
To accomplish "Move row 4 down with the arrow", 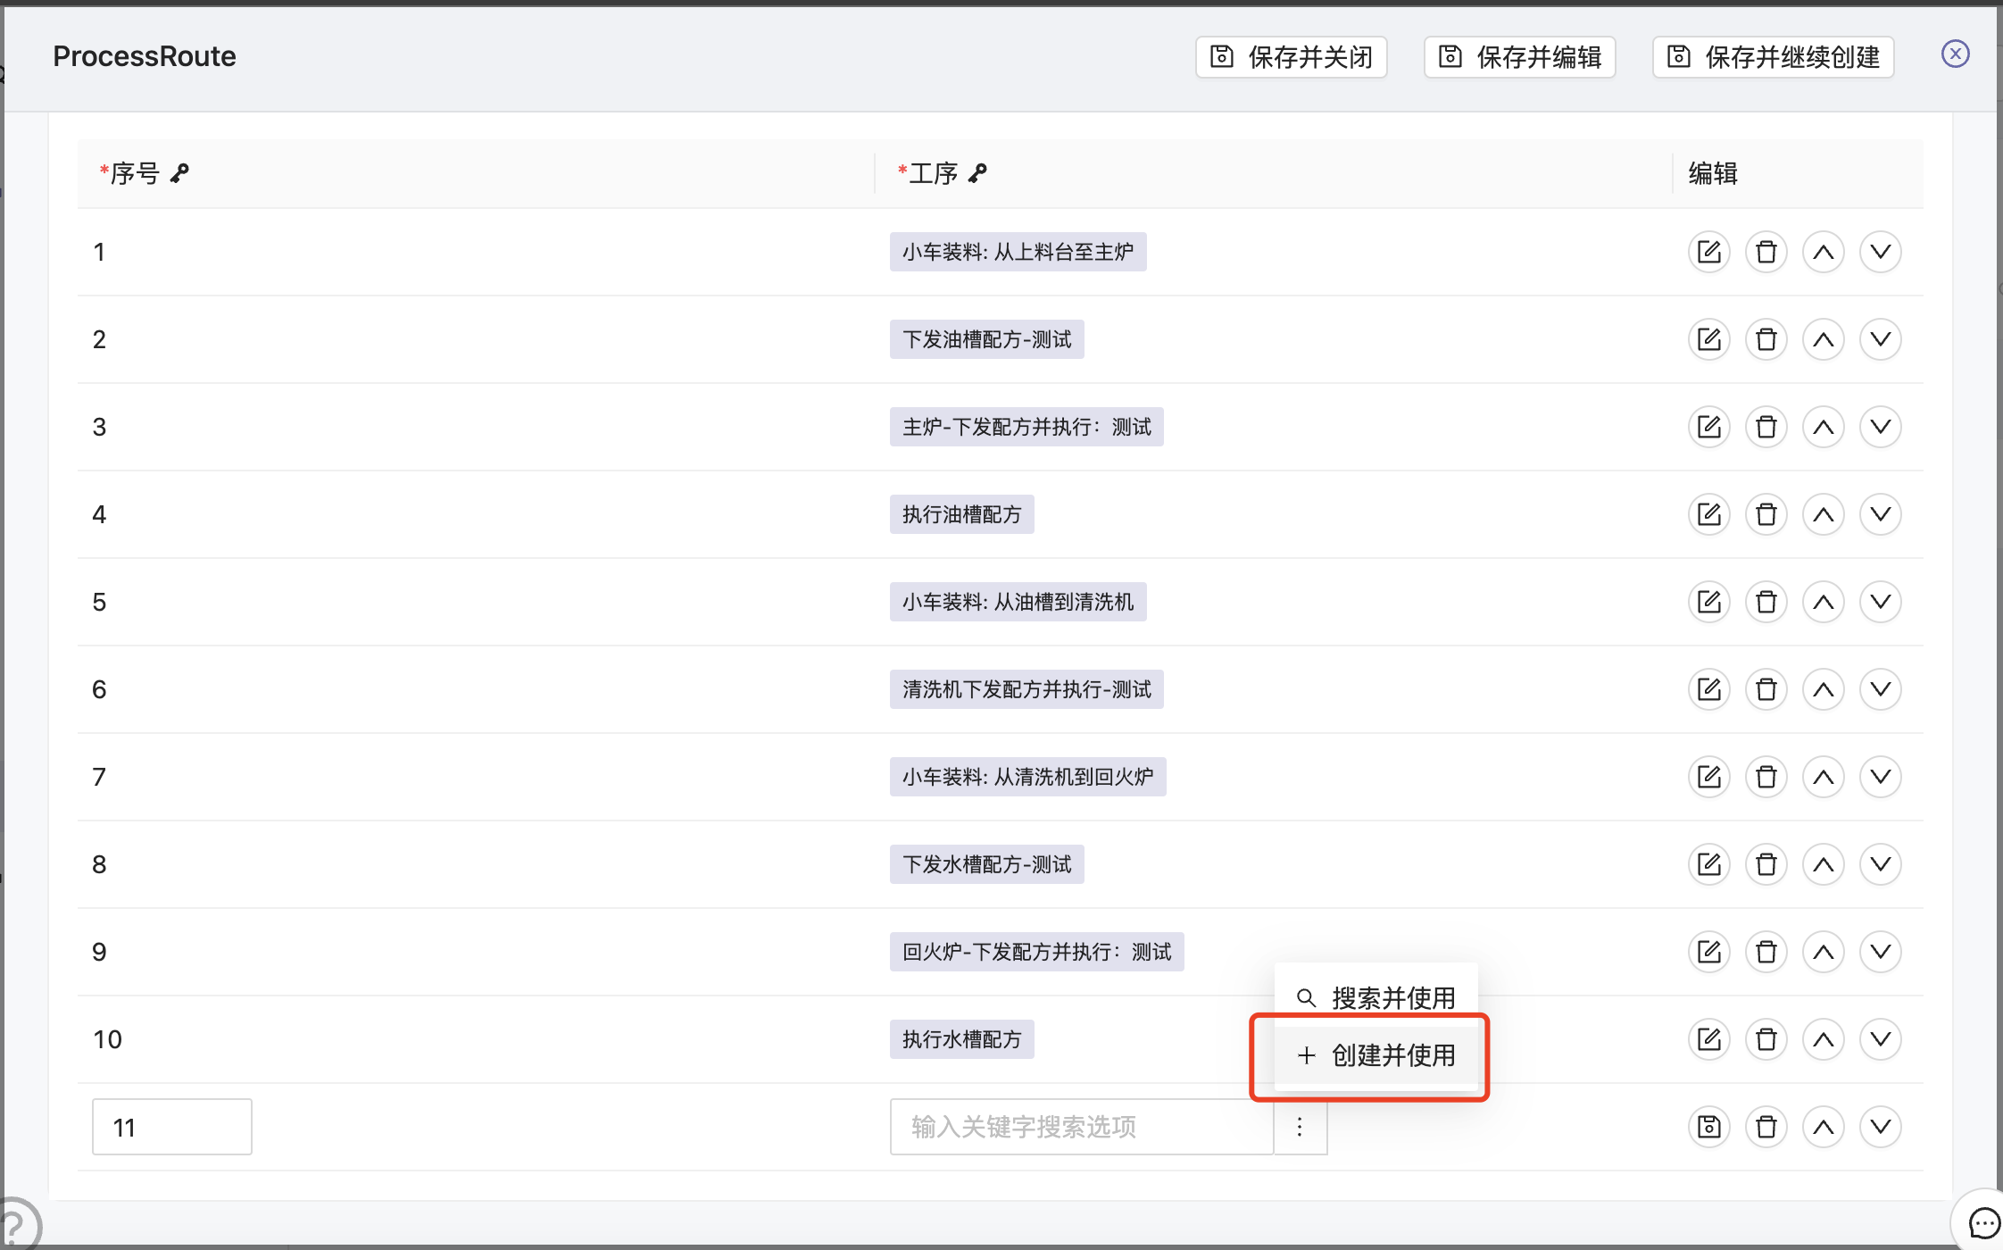I will (1880, 514).
